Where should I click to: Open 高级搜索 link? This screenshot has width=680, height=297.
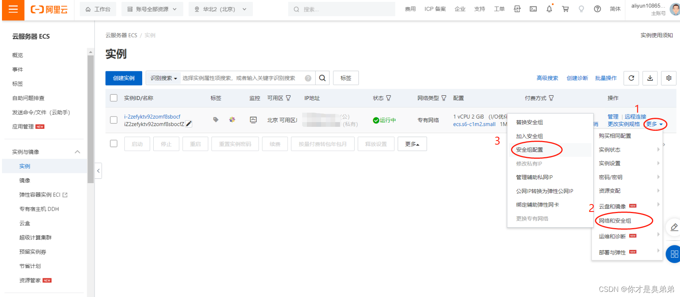pos(547,78)
